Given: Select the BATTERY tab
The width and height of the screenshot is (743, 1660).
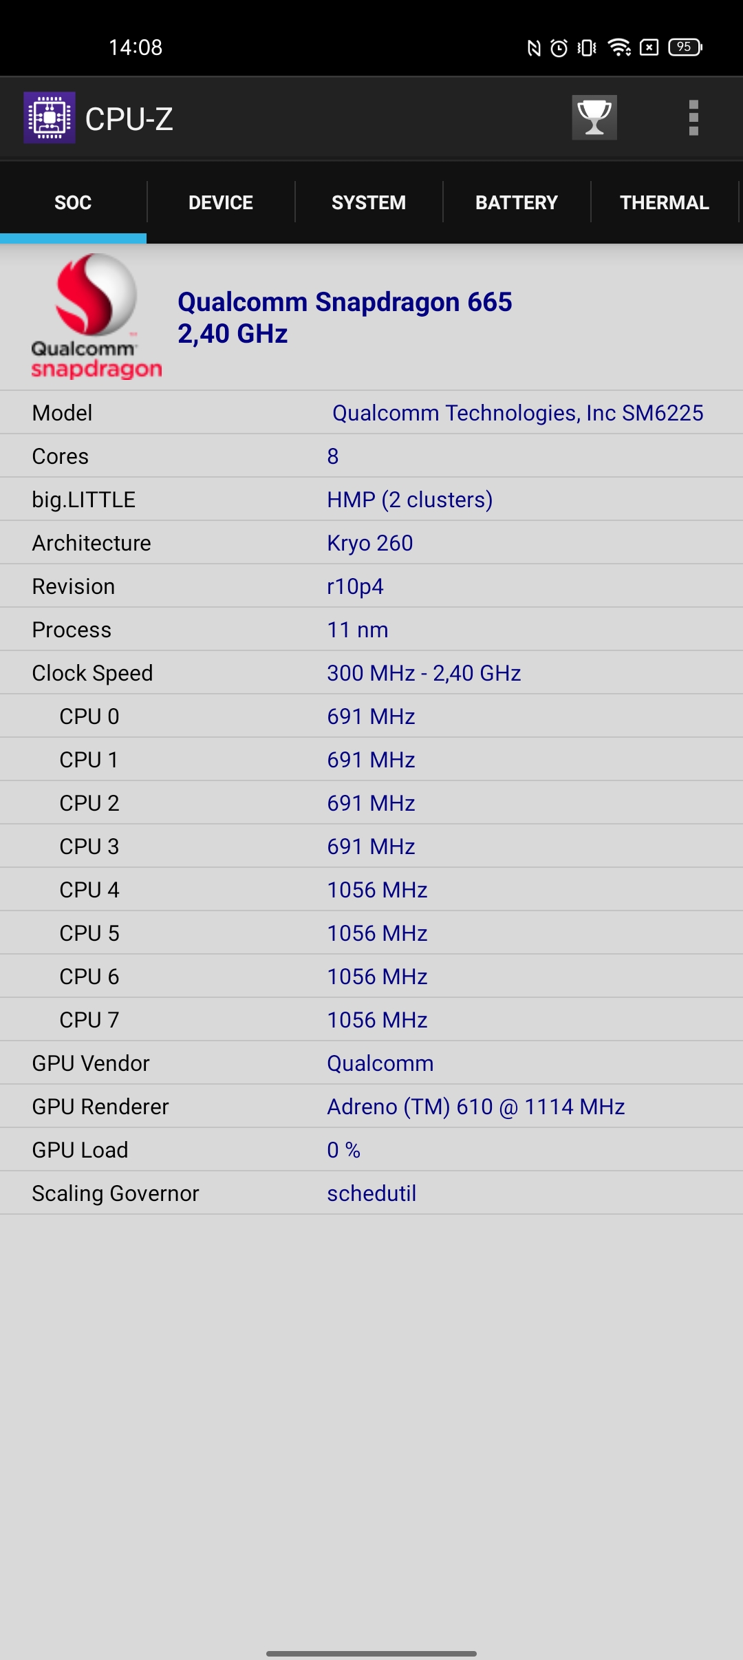Looking at the screenshot, I should [517, 202].
